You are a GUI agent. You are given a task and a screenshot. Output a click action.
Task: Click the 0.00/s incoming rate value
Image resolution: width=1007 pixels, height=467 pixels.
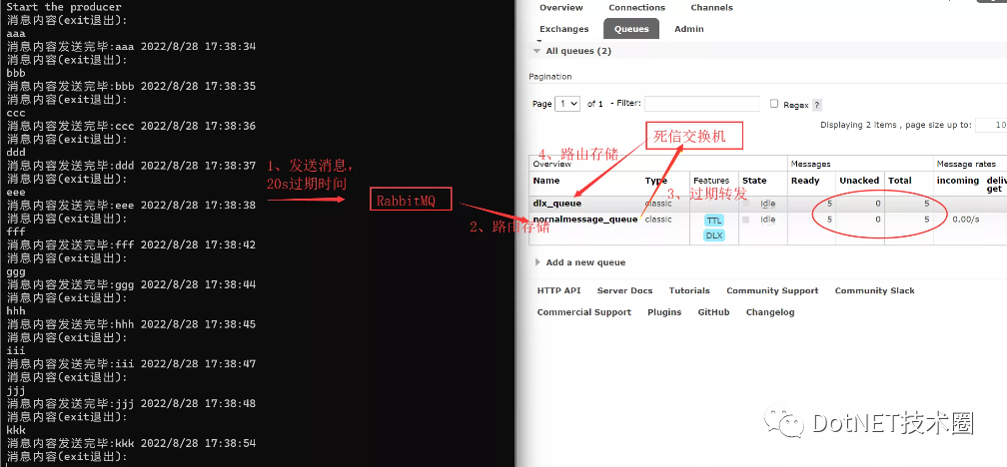tap(966, 220)
